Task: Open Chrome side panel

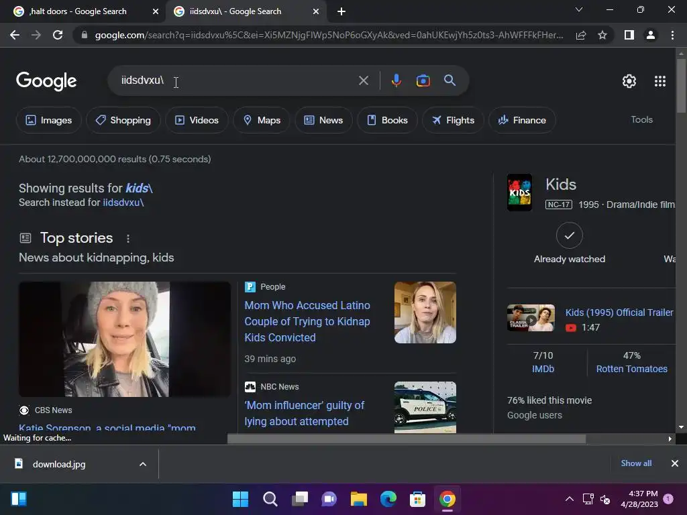Action: [629, 35]
